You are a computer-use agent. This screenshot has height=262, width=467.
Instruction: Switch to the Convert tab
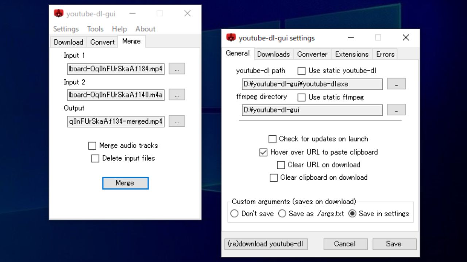(x=103, y=42)
